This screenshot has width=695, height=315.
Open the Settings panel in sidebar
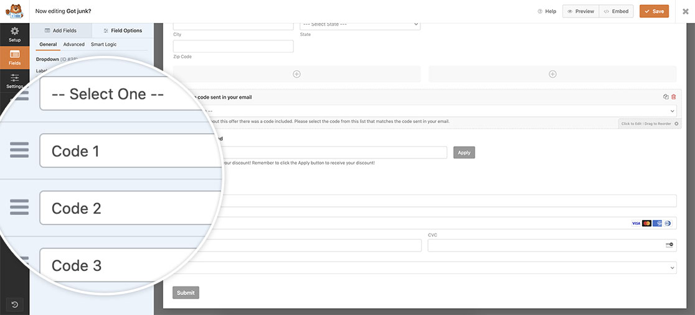(x=14, y=81)
